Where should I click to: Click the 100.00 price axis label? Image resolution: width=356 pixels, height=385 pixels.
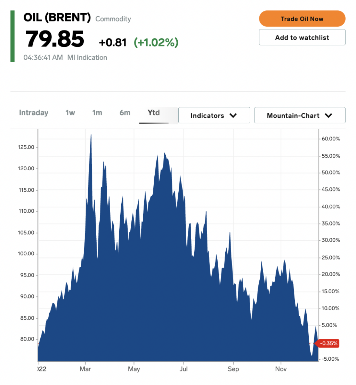pyautogui.click(x=26, y=254)
